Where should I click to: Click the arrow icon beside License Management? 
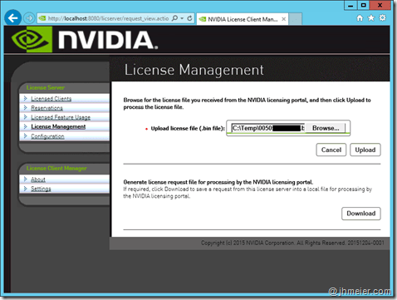pos(25,126)
